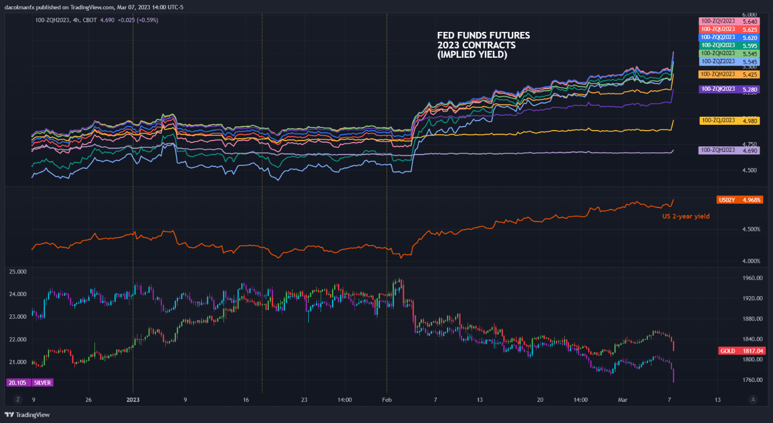Click the 4.500% yield axis value
Viewport: 773px width, 423px height.
click(x=752, y=229)
